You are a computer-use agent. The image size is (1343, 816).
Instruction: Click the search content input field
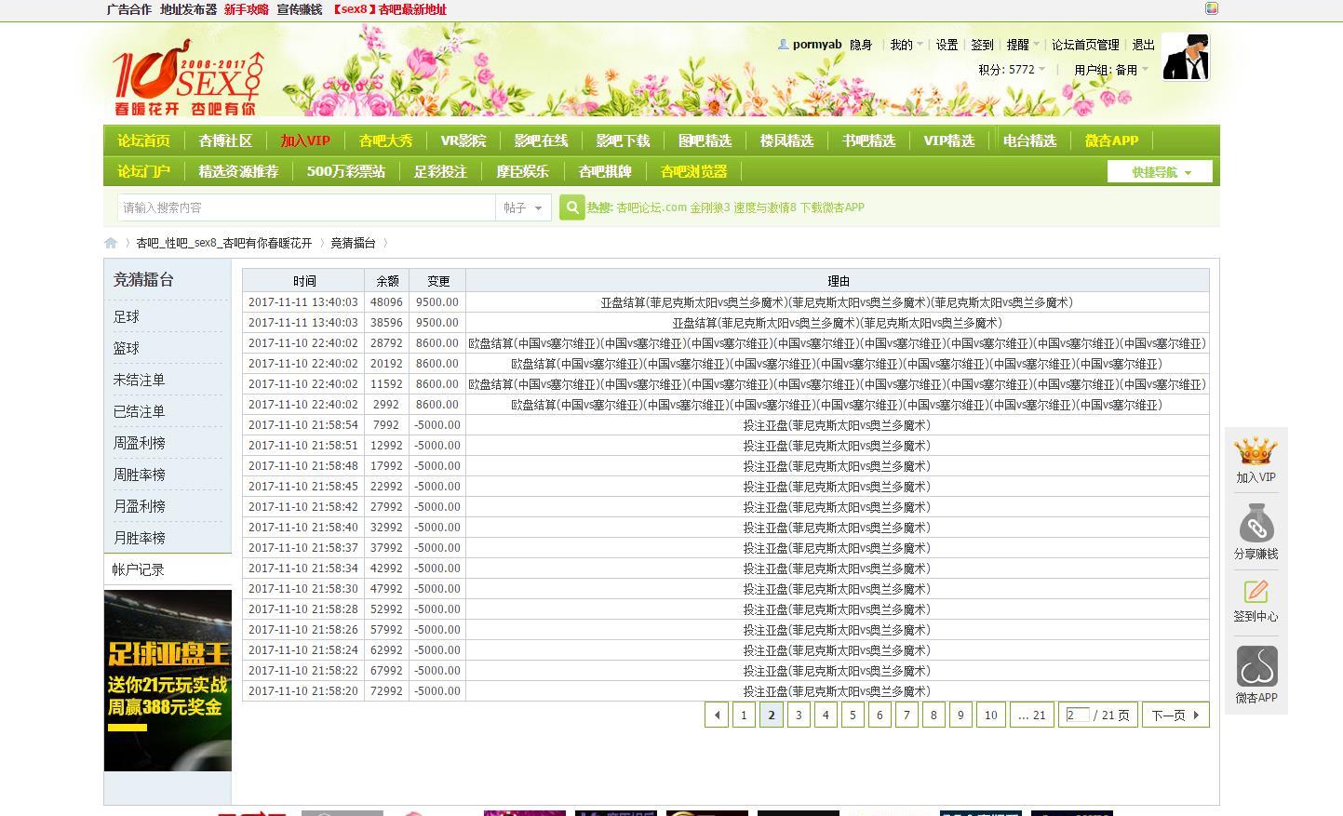click(307, 207)
